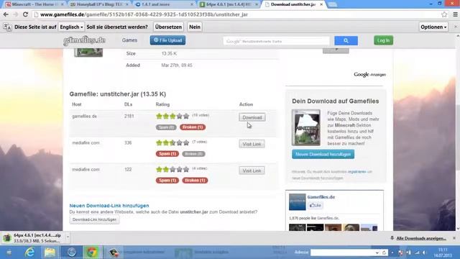460x259 pixels.
Task: Click Neuen Download hinzufügen blue button
Action: pos(323,154)
